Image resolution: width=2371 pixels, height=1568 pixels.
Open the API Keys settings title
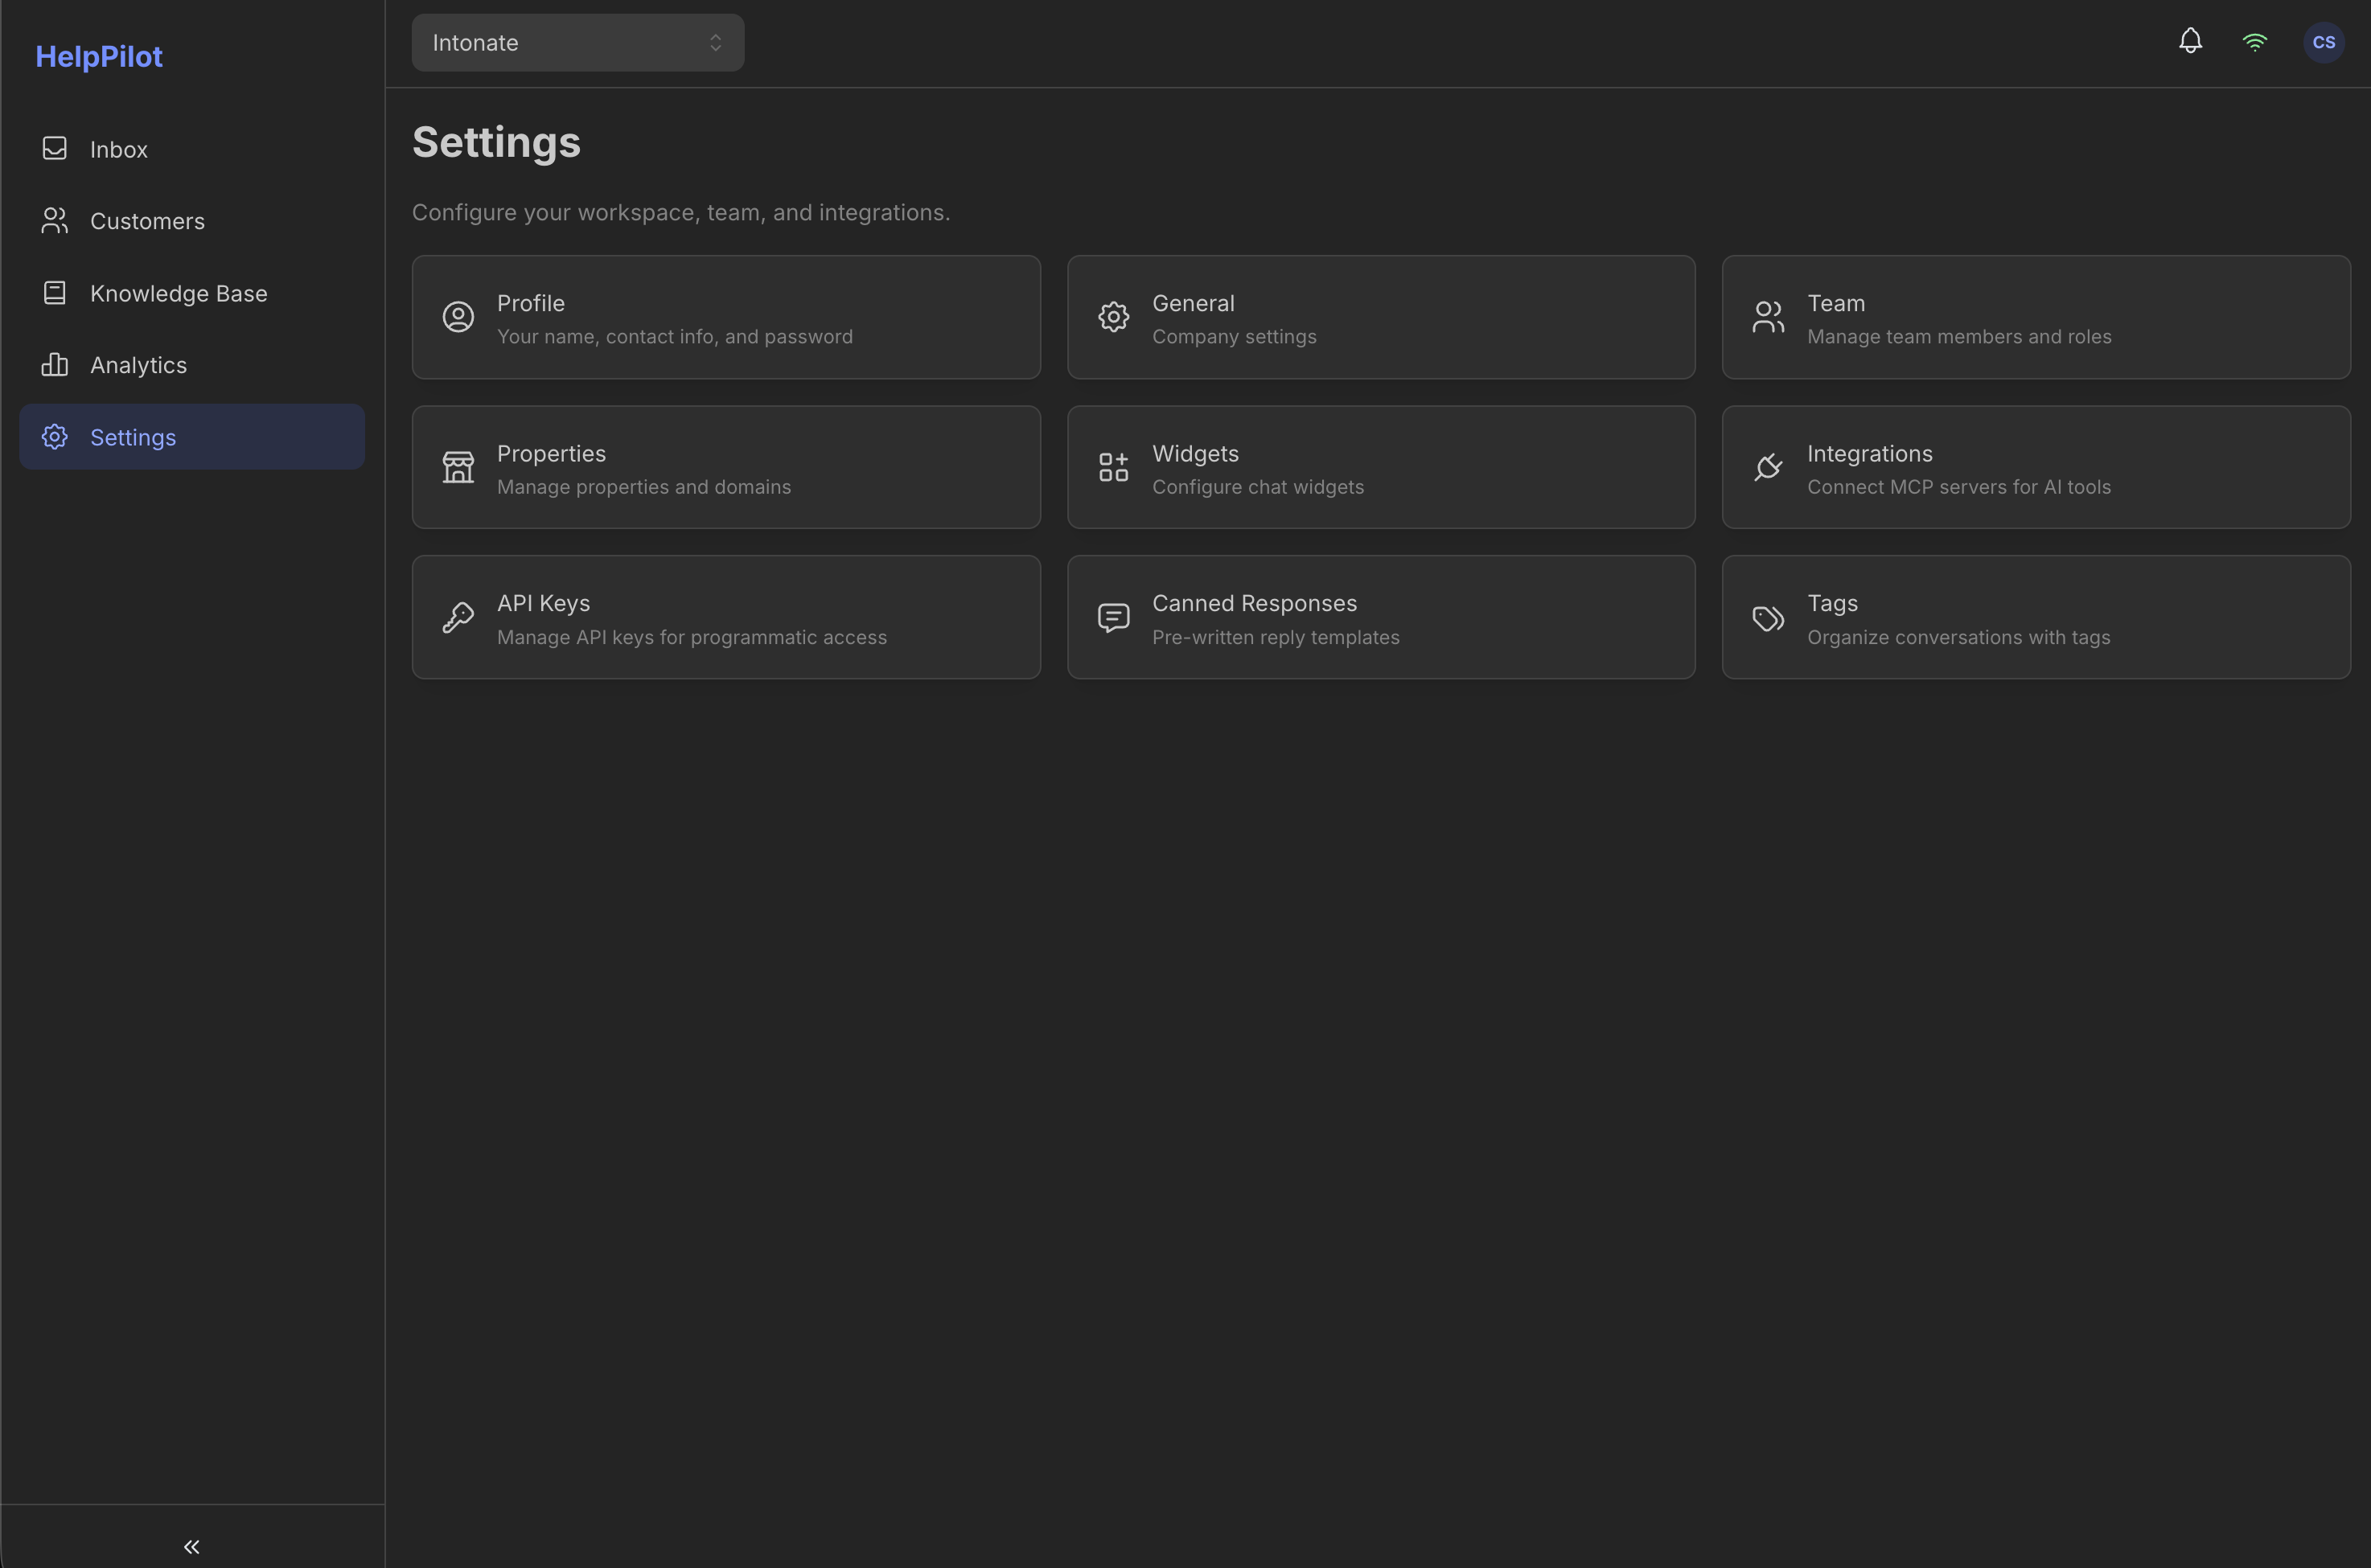tap(543, 604)
